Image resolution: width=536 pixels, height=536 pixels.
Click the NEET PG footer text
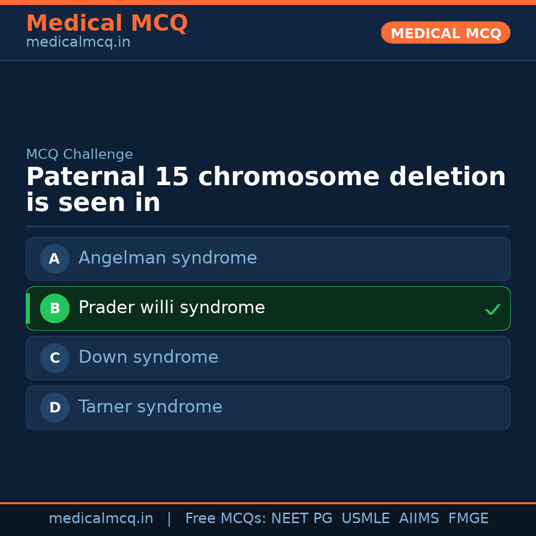click(x=302, y=519)
